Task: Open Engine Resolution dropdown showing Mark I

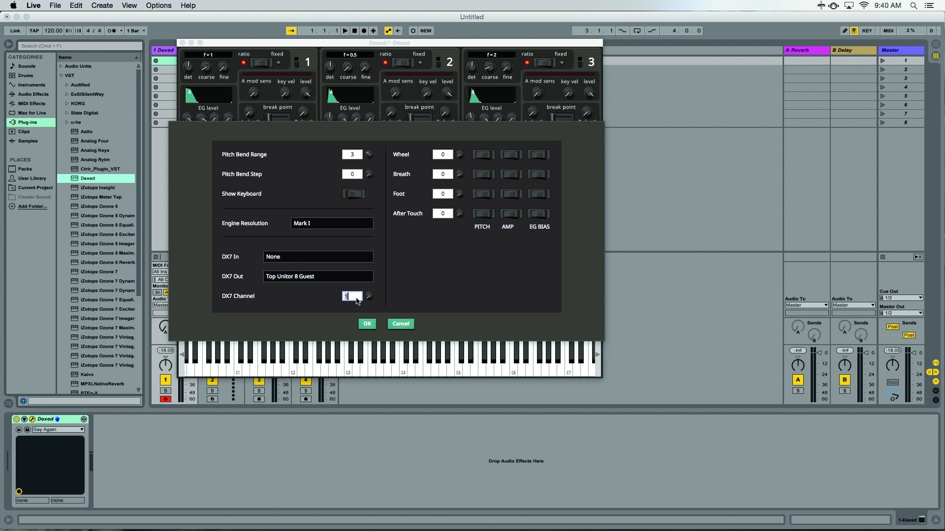Action: click(332, 223)
